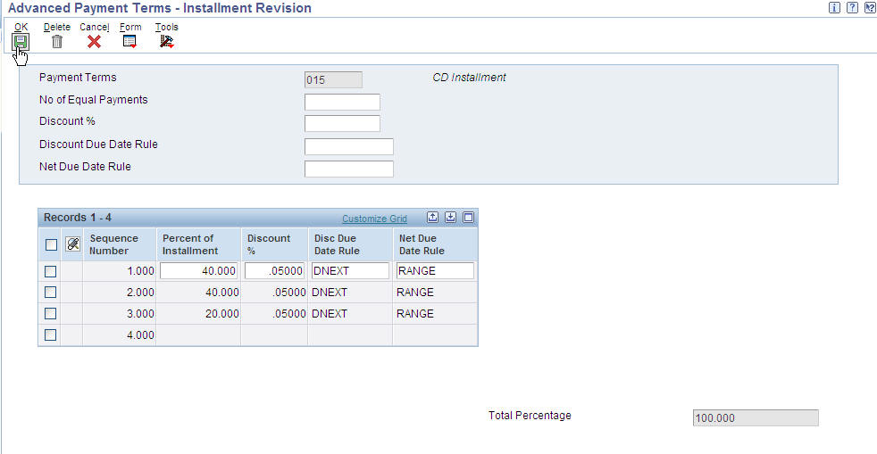Open the question mark help icon

coord(852,8)
